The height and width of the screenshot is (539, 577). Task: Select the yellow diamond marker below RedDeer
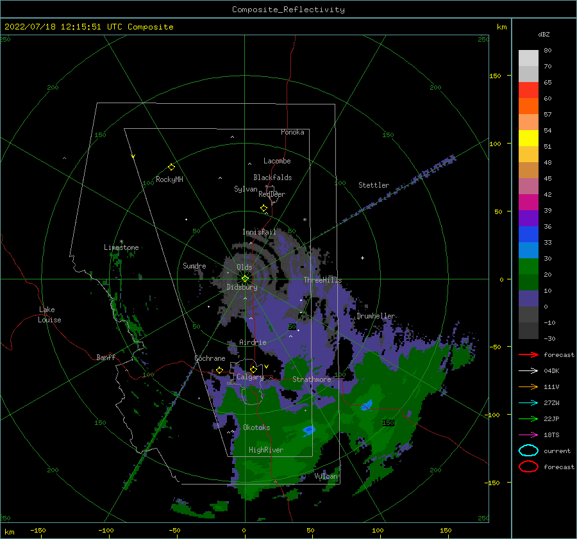point(263,208)
